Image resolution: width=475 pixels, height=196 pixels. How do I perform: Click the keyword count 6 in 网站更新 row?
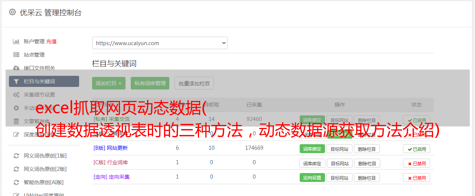coord(177,148)
